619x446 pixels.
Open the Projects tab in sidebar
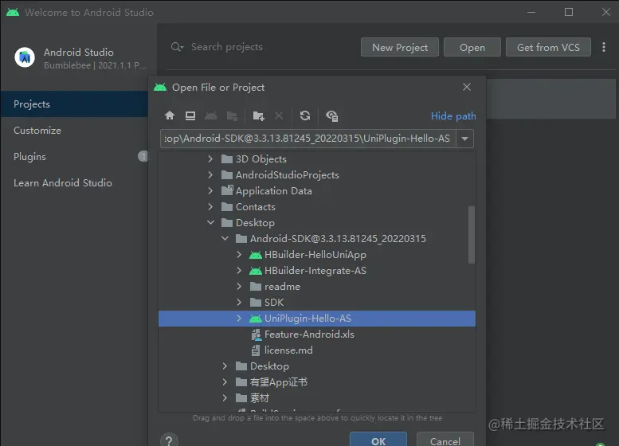pyautogui.click(x=74, y=104)
